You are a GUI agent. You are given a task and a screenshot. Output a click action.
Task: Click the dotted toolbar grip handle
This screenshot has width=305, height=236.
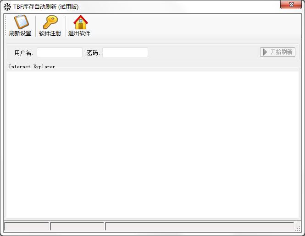click(x=6, y=26)
